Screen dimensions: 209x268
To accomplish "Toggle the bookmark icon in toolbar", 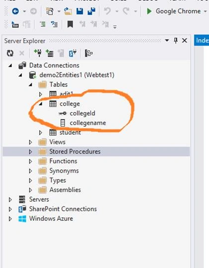I will pos(70,24).
